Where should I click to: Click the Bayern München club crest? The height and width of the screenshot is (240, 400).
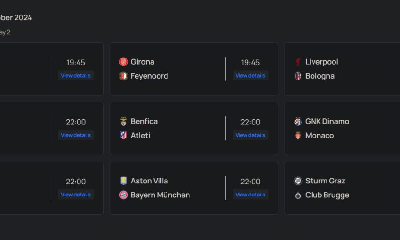[124, 195]
